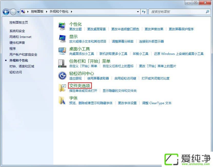Screen dimensions: 213x167
Task: Expand the arrow after 外观和个性化 breadcrumb
Action: (x=72, y=12)
